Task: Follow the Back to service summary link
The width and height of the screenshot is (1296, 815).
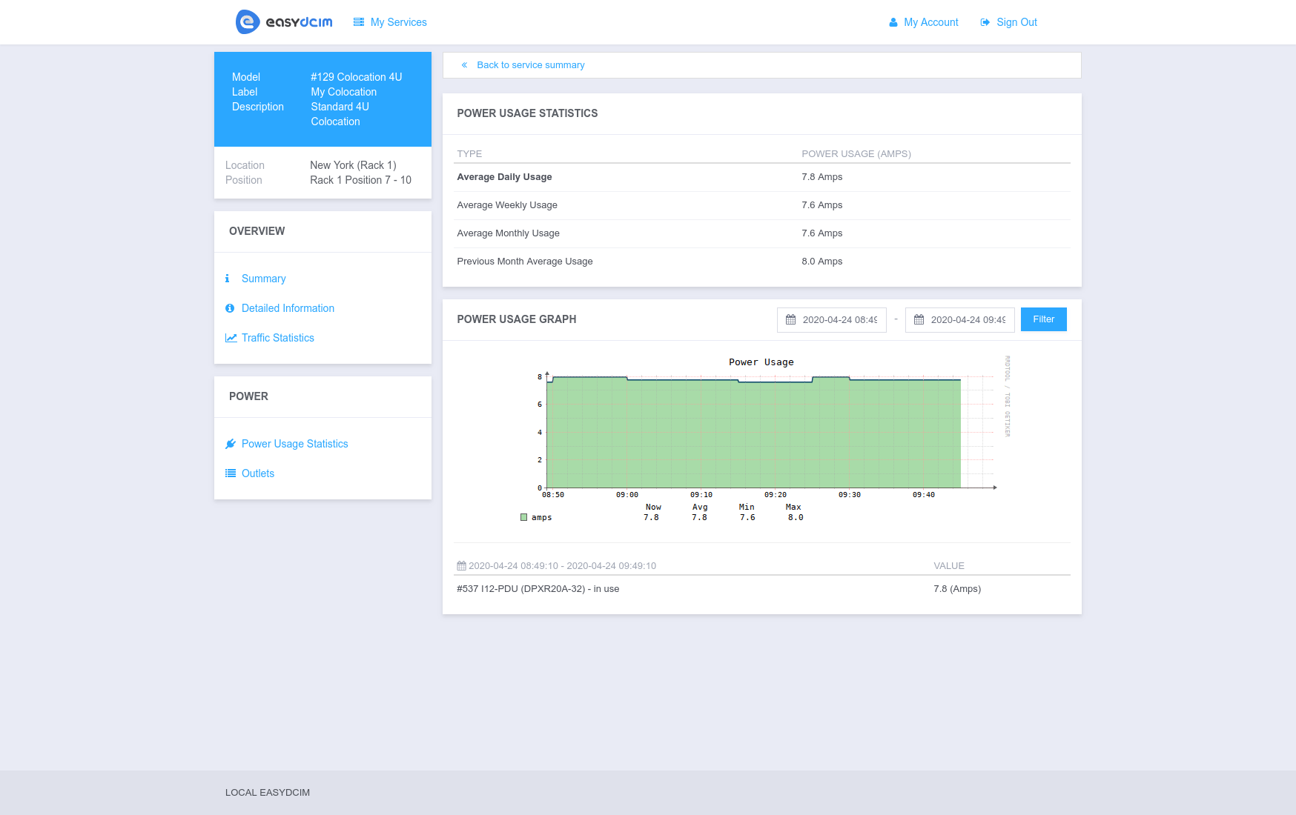Action: 531,65
